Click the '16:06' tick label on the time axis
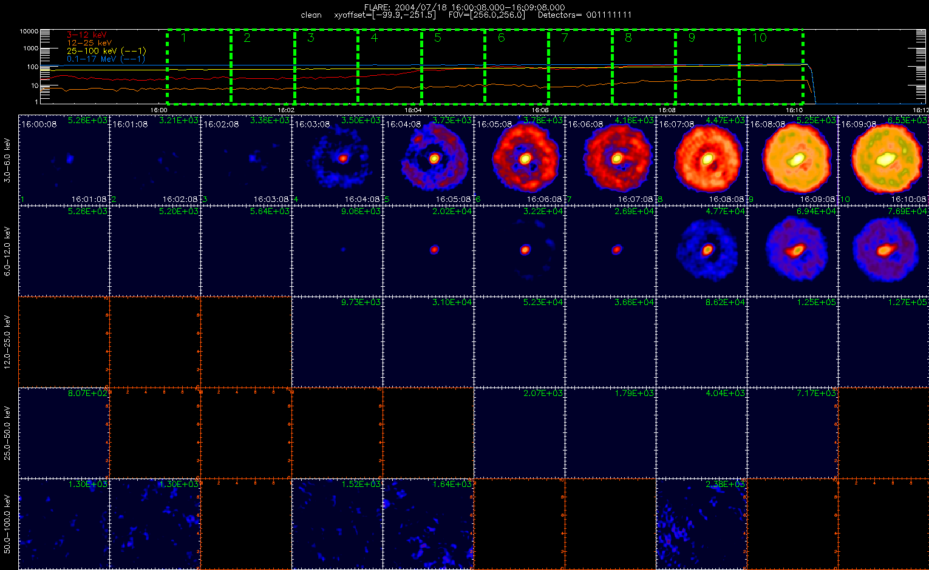The width and height of the screenshot is (929, 570). click(x=540, y=110)
